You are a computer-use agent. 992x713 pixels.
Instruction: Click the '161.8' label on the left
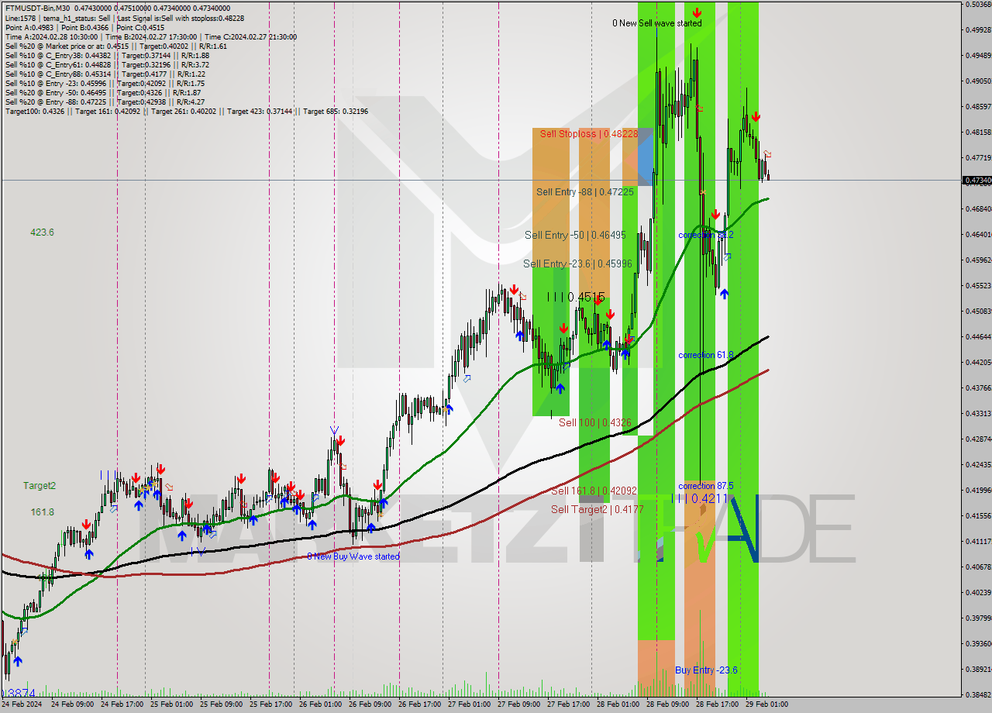coord(42,512)
